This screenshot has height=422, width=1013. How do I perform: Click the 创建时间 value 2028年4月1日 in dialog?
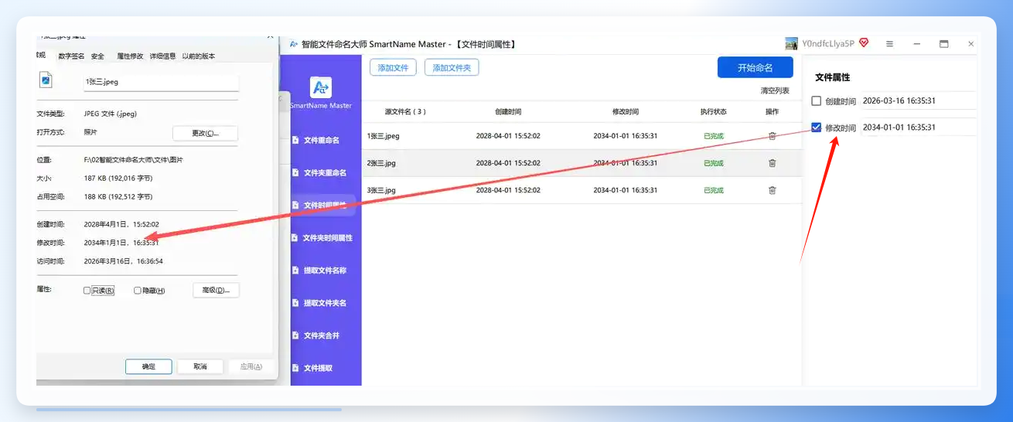[x=121, y=224]
